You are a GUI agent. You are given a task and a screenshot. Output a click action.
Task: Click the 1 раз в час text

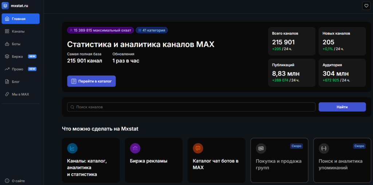click(126, 61)
